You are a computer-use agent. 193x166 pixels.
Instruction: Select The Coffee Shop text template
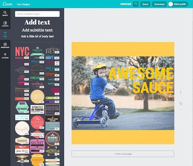(37, 122)
